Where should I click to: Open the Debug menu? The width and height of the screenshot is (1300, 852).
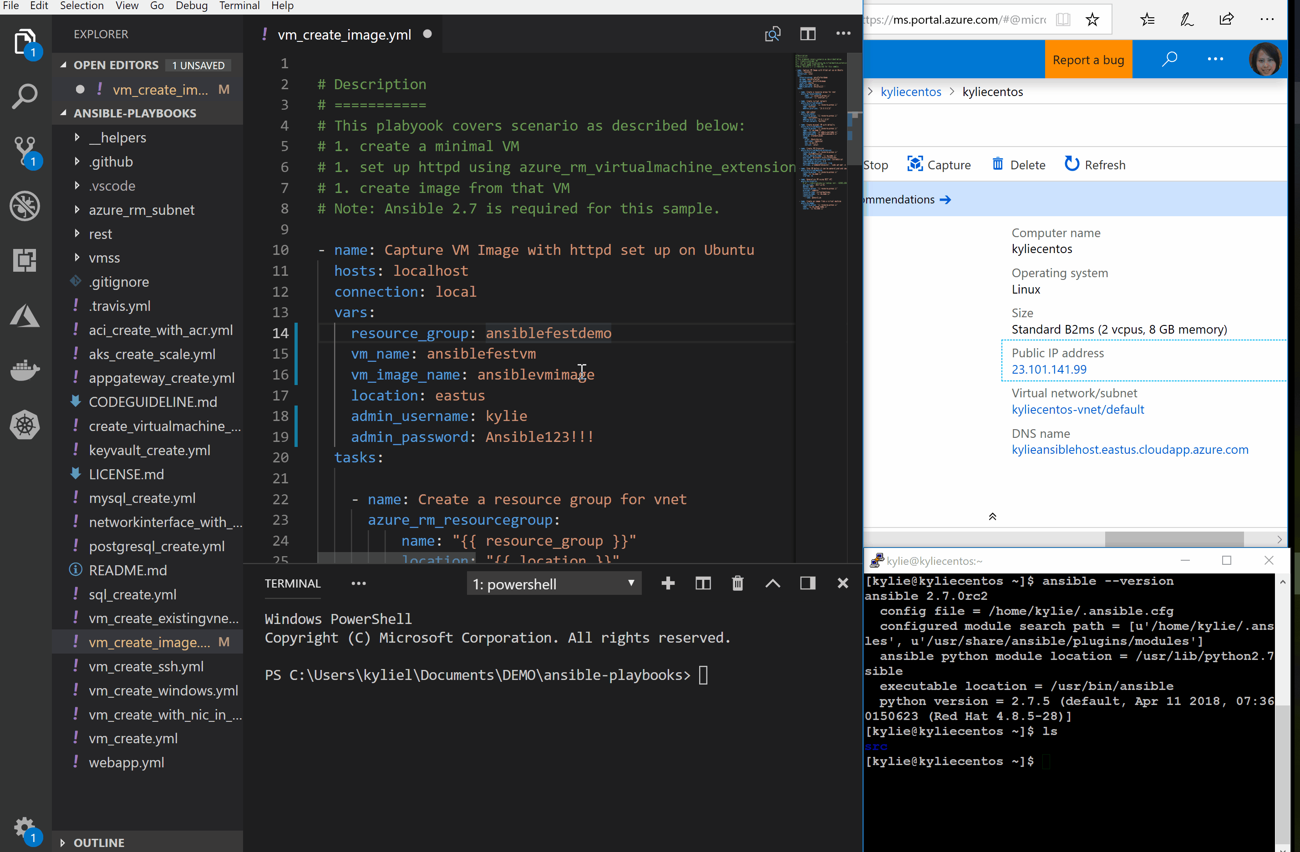coord(191,6)
